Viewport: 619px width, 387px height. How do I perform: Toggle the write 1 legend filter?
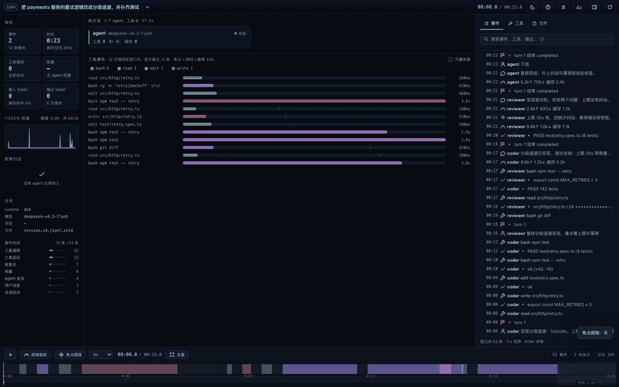182,68
